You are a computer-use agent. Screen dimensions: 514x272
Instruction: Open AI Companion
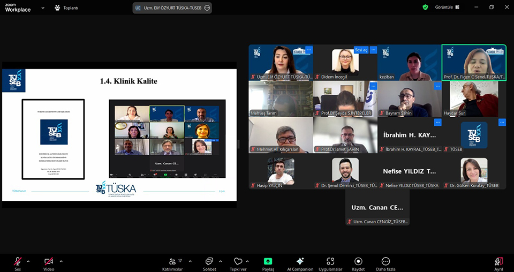[300, 262]
